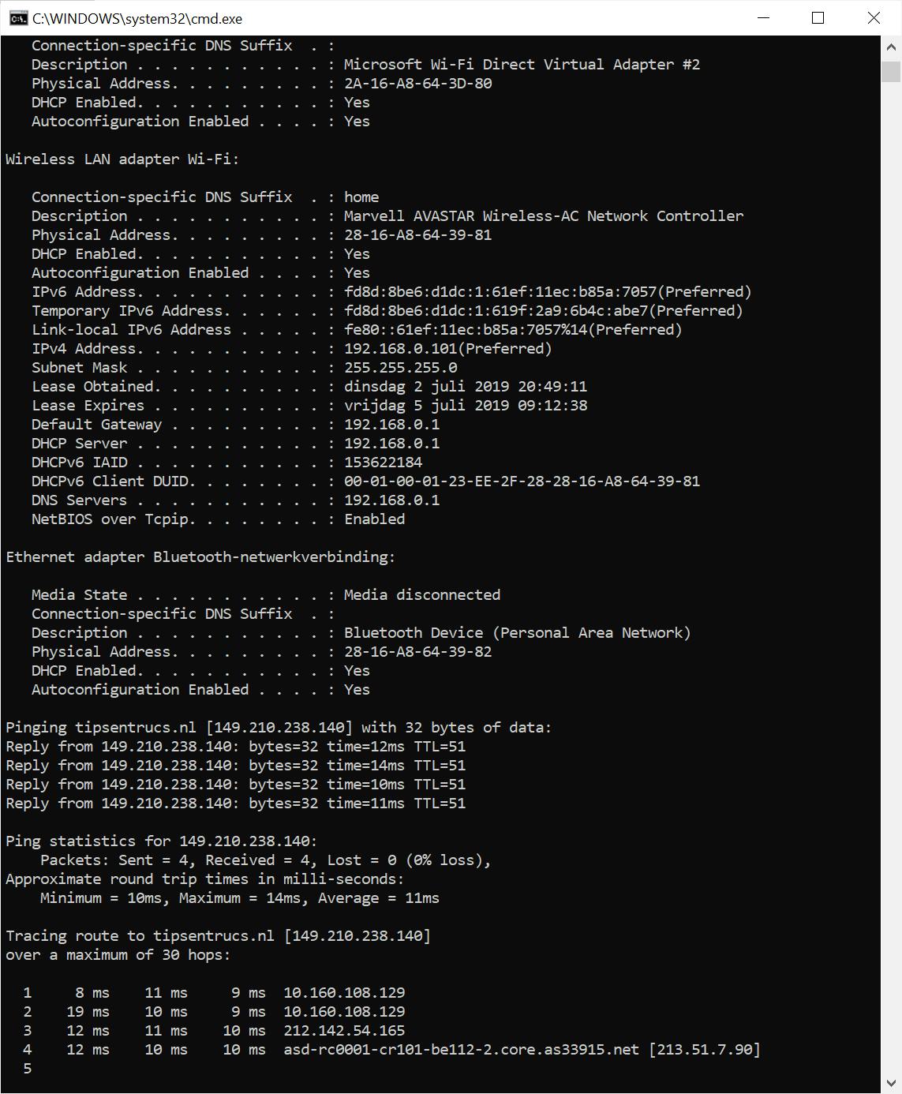Close the command prompt window
Screen dimensions: 902x1094
pyautogui.click(x=874, y=18)
